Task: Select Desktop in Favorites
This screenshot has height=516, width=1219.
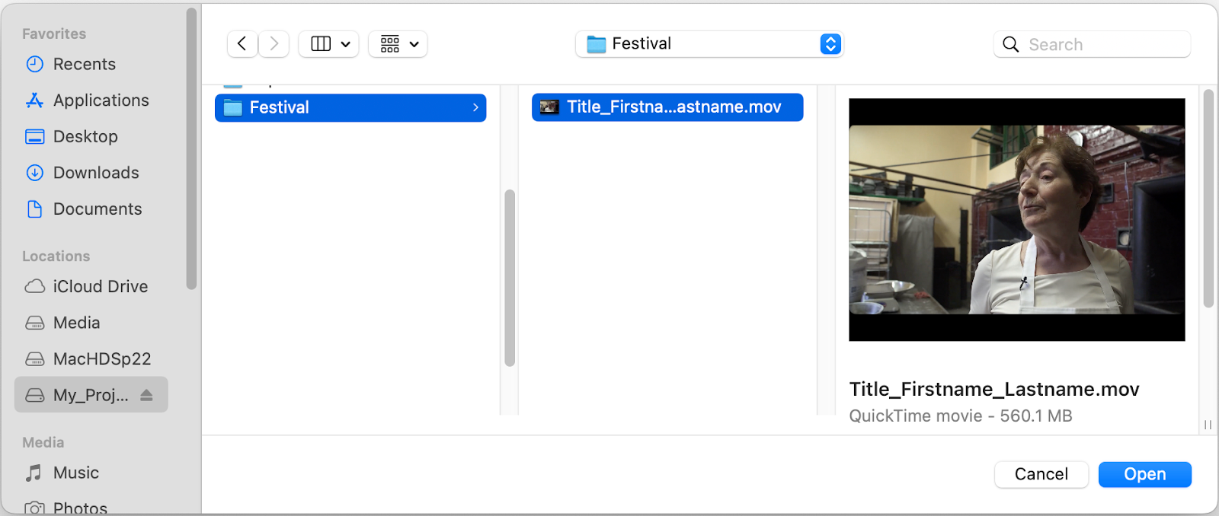Action: 85,136
